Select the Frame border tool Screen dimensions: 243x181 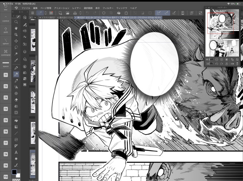point(16,139)
